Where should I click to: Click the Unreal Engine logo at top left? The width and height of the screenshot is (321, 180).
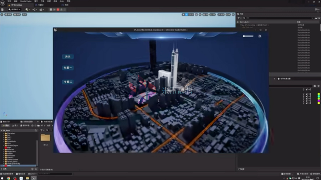pyautogui.click(x=3, y=3)
